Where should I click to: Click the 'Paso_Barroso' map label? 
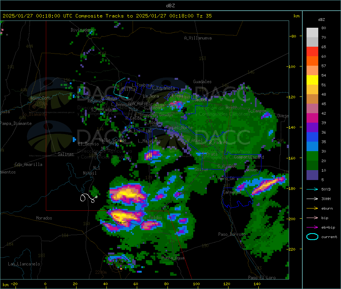[x=232, y=234]
